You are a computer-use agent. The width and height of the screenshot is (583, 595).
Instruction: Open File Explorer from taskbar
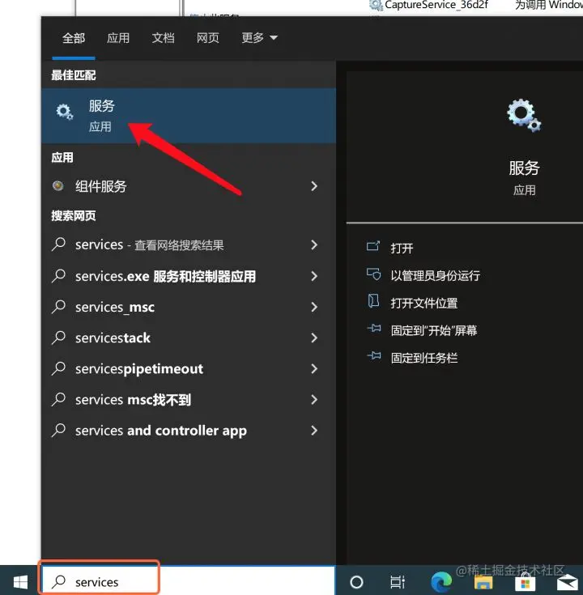pyautogui.click(x=483, y=583)
